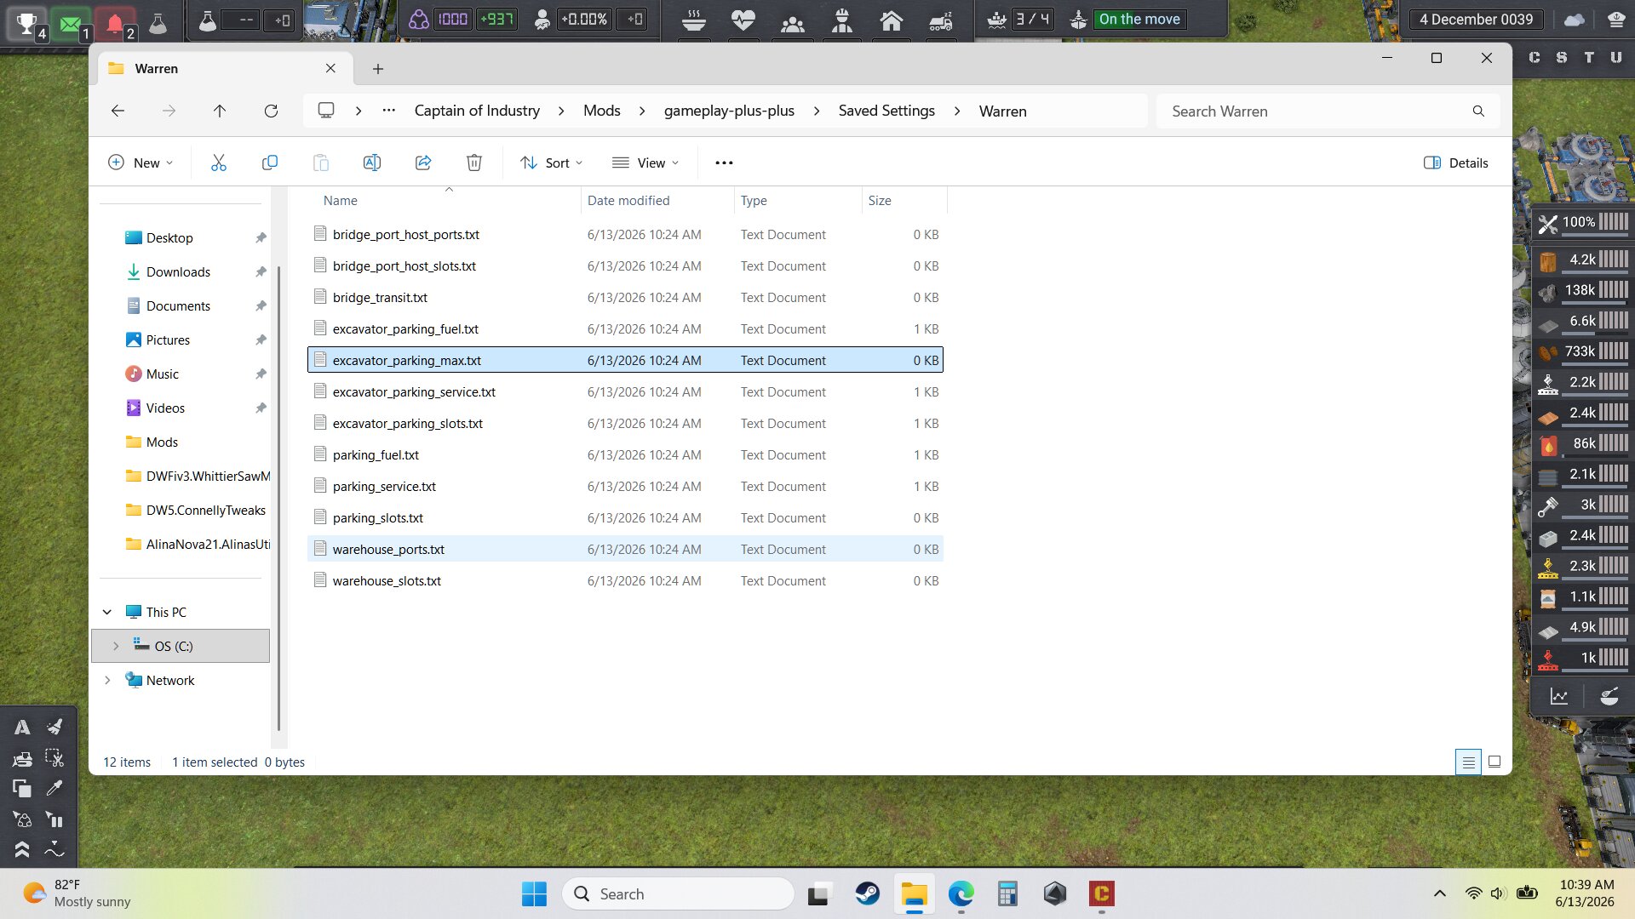Switch to details list view toggle
Viewport: 1635px width, 919px height.
click(x=1468, y=762)
